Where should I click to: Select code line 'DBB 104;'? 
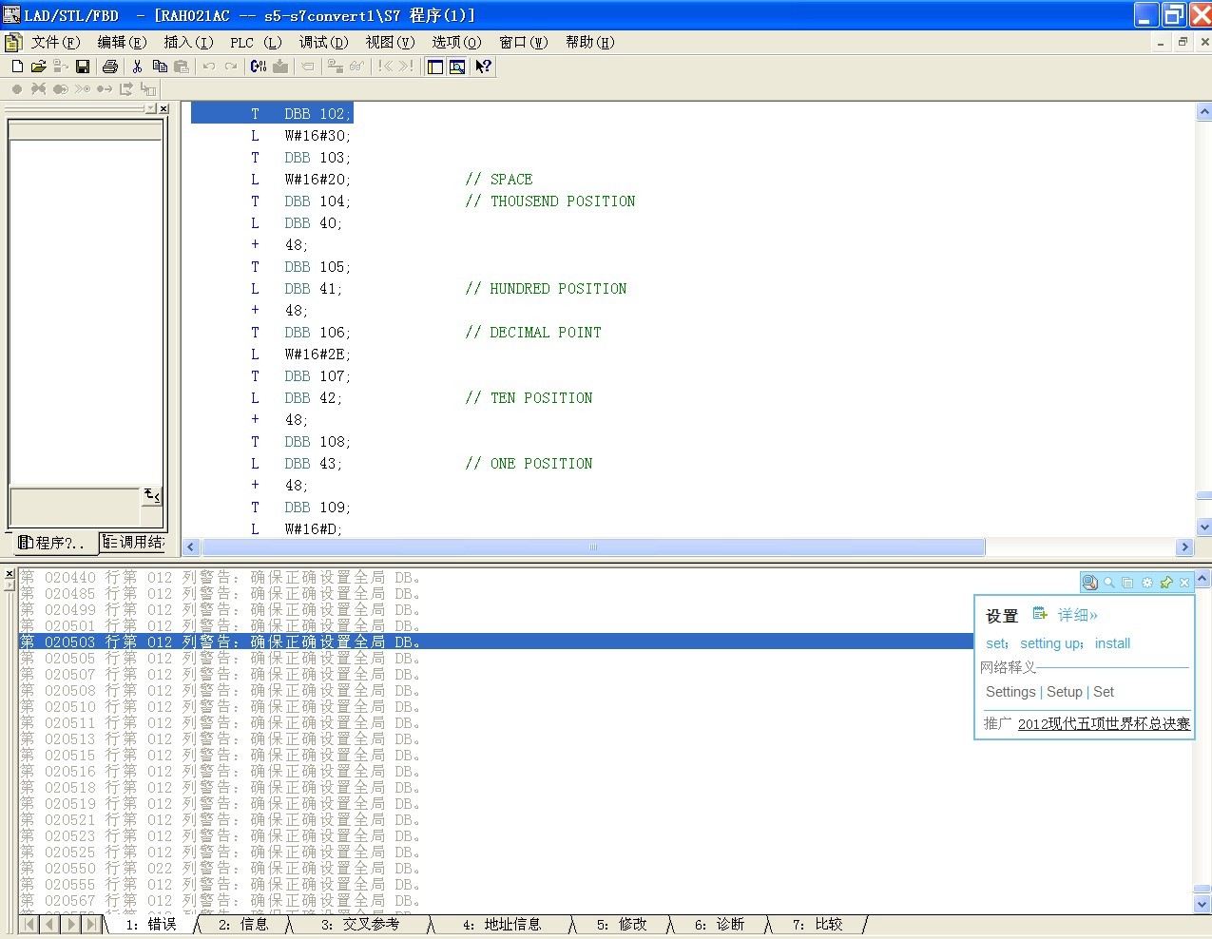(x=317, y=201)
